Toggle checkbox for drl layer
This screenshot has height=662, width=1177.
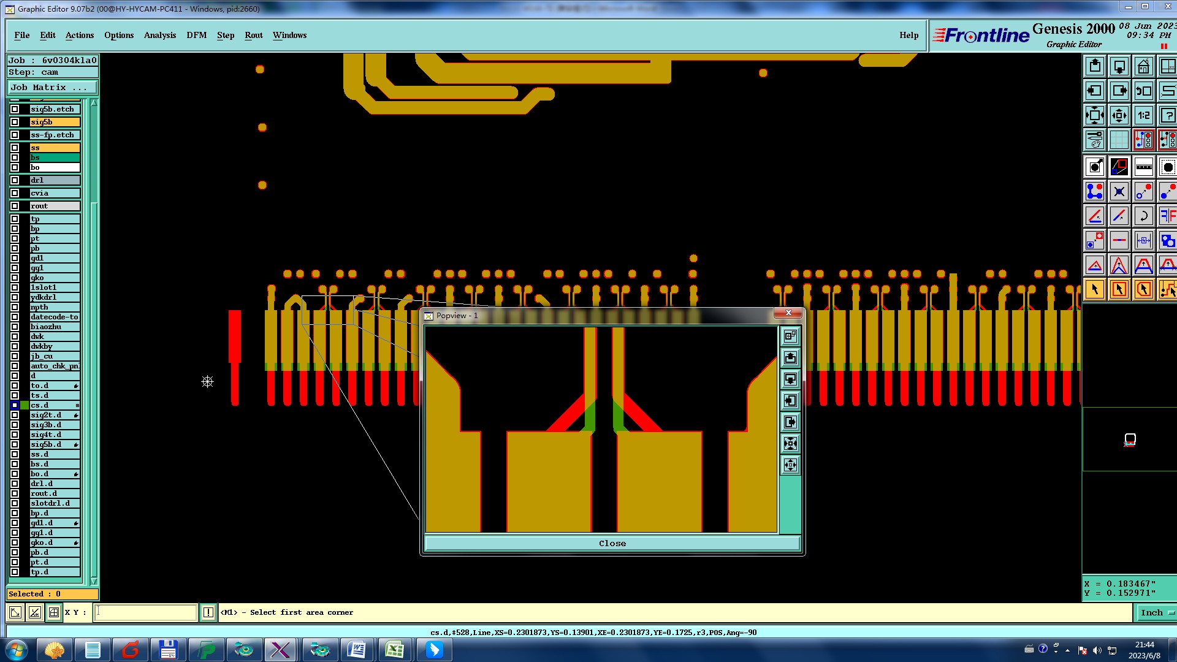tap(15, 180)
